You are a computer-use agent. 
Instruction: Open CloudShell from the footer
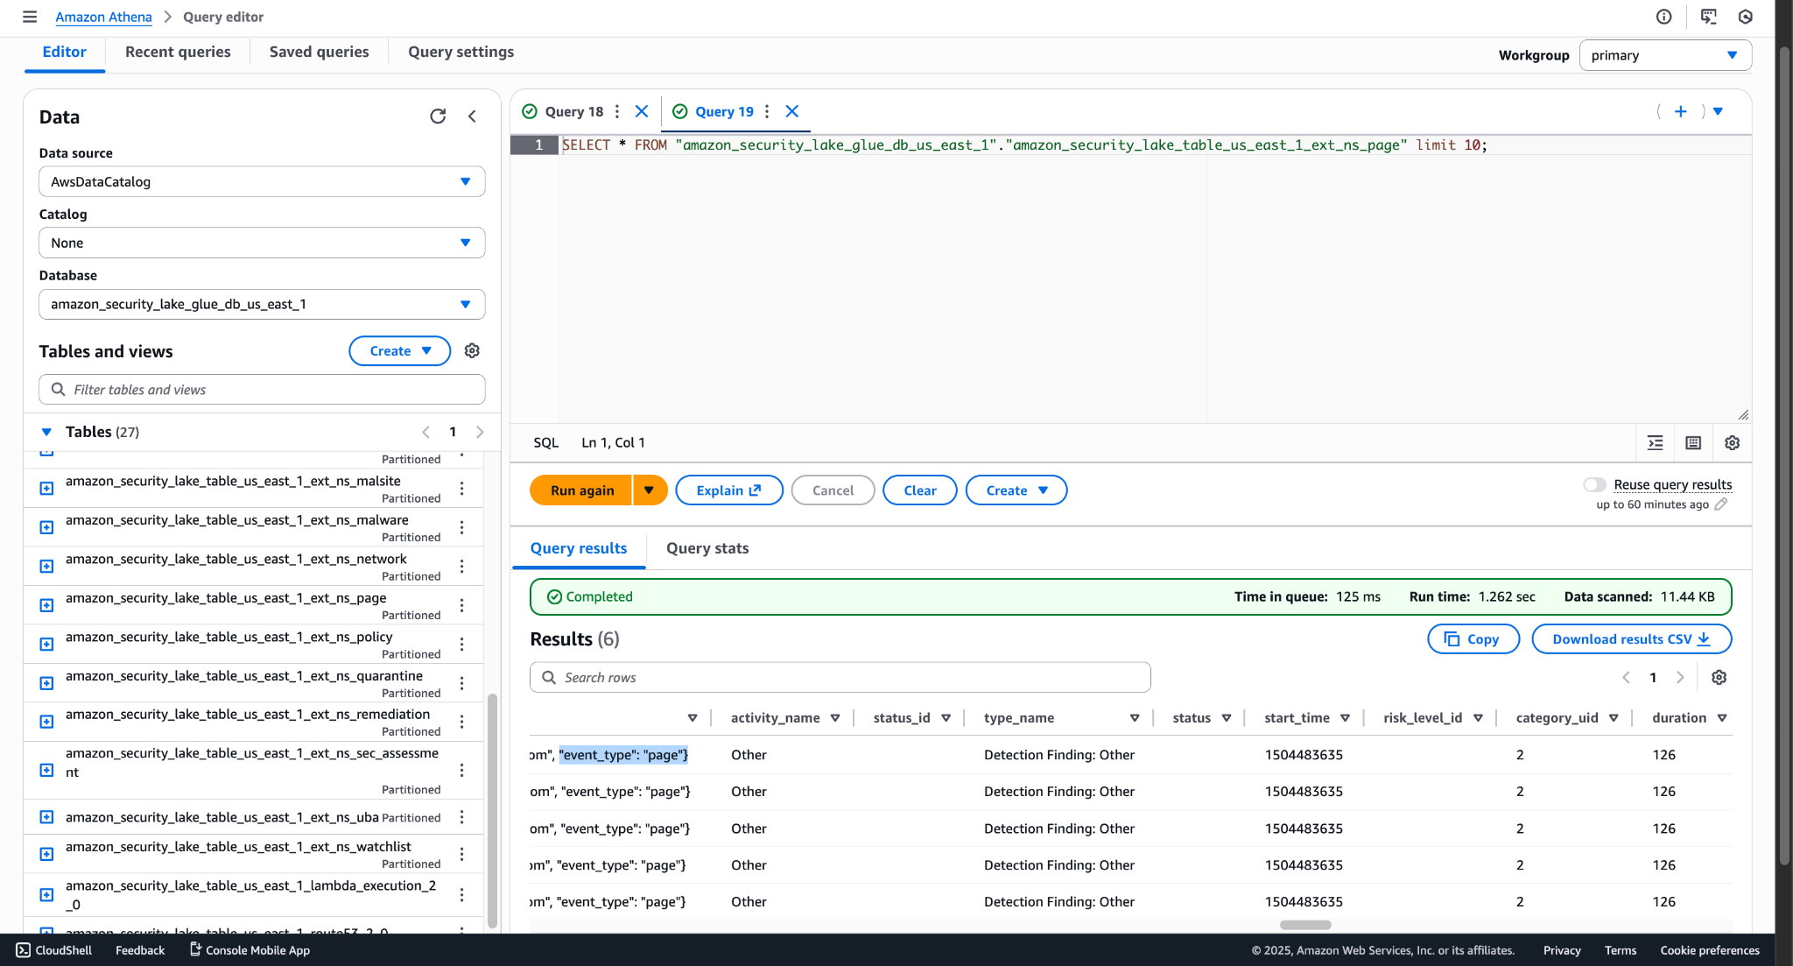(x=53, y=950)
